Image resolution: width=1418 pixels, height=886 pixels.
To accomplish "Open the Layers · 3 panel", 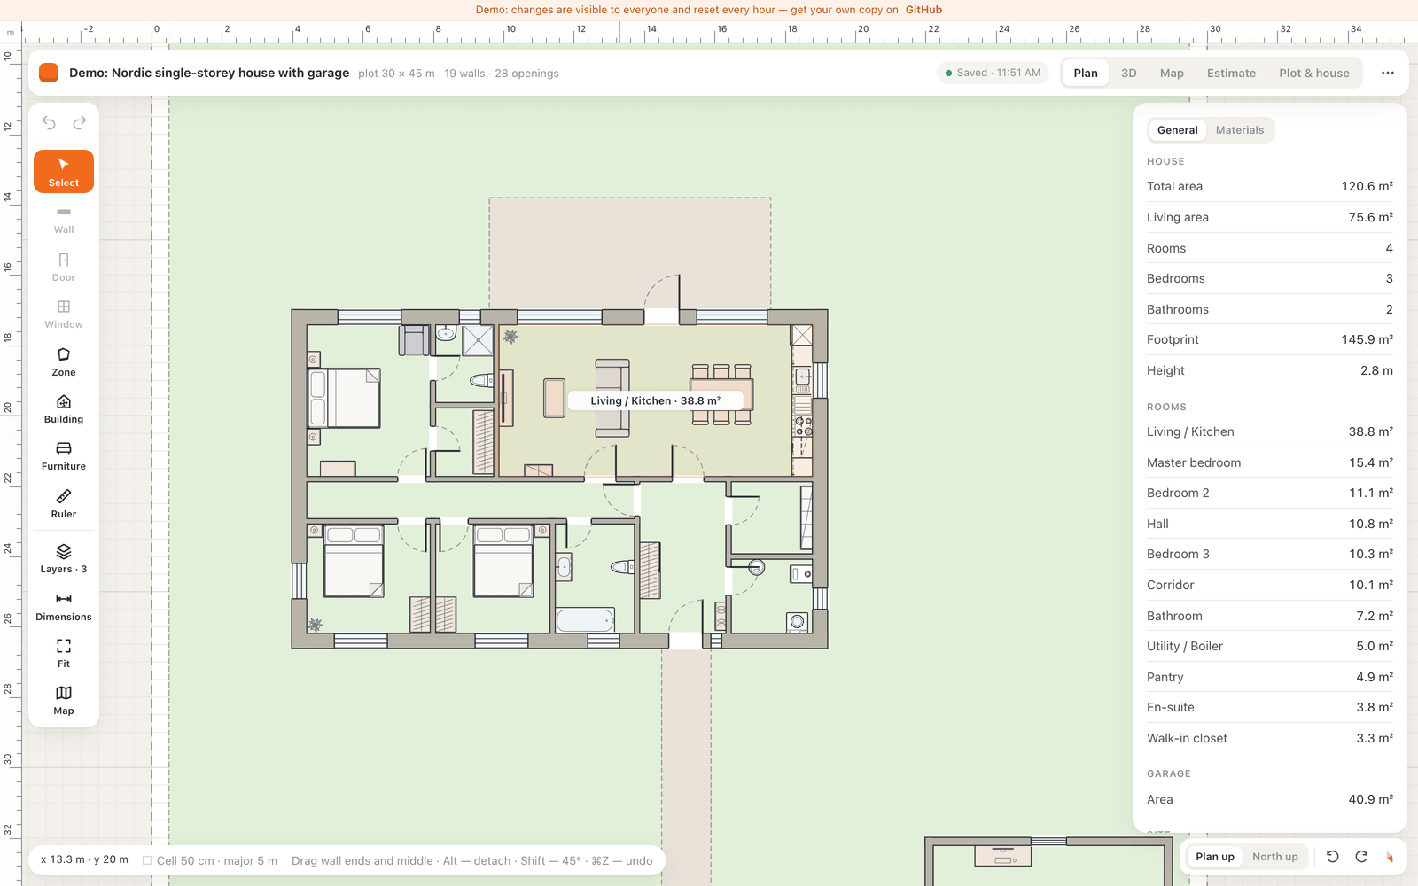I will 64,559.
